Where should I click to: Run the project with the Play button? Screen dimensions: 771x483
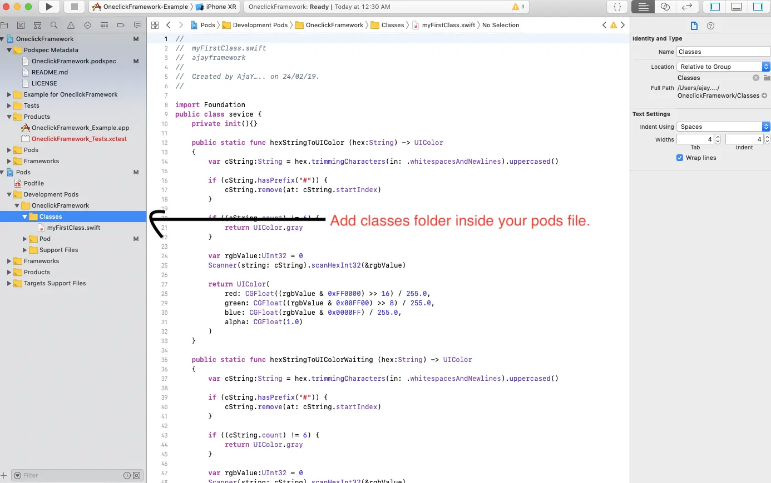[x=49, y=7]
